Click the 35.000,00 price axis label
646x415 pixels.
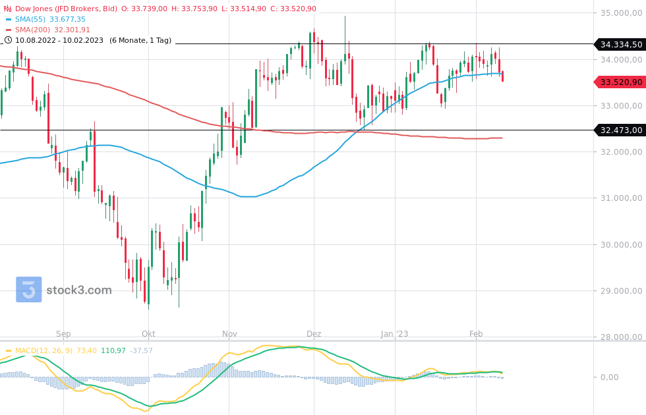click(621, 13)
